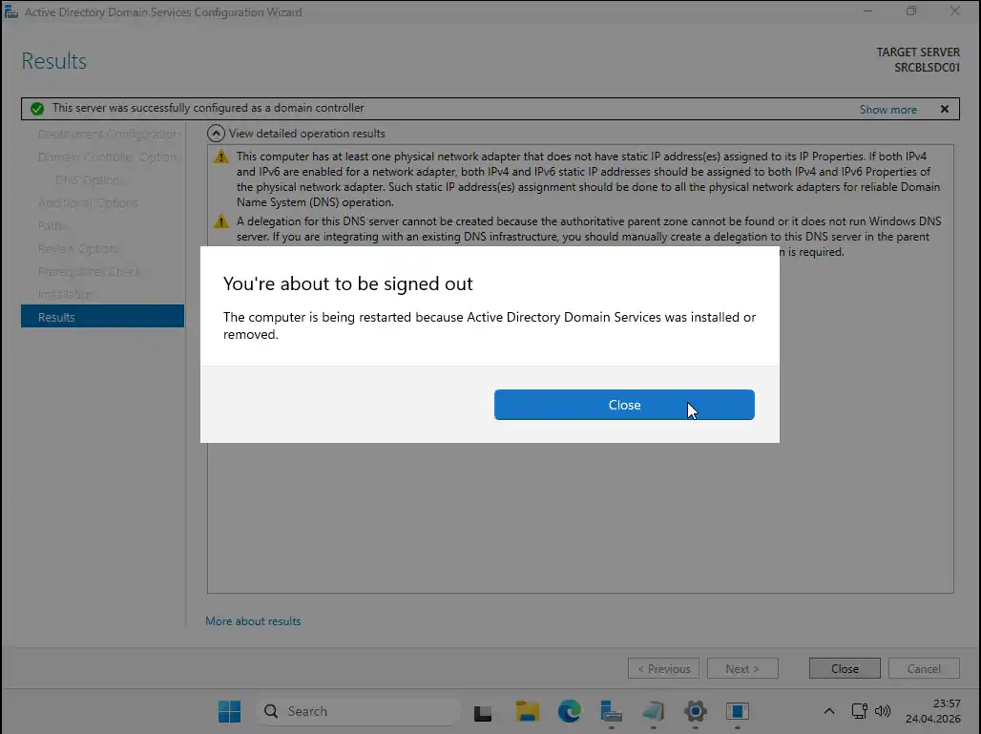
Task: Minimize the configuration wizard window
Action: (867, 11)
